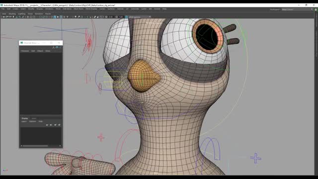Open the Edit Mesh menu
This screenshot has height=179, width=318.
67,9
